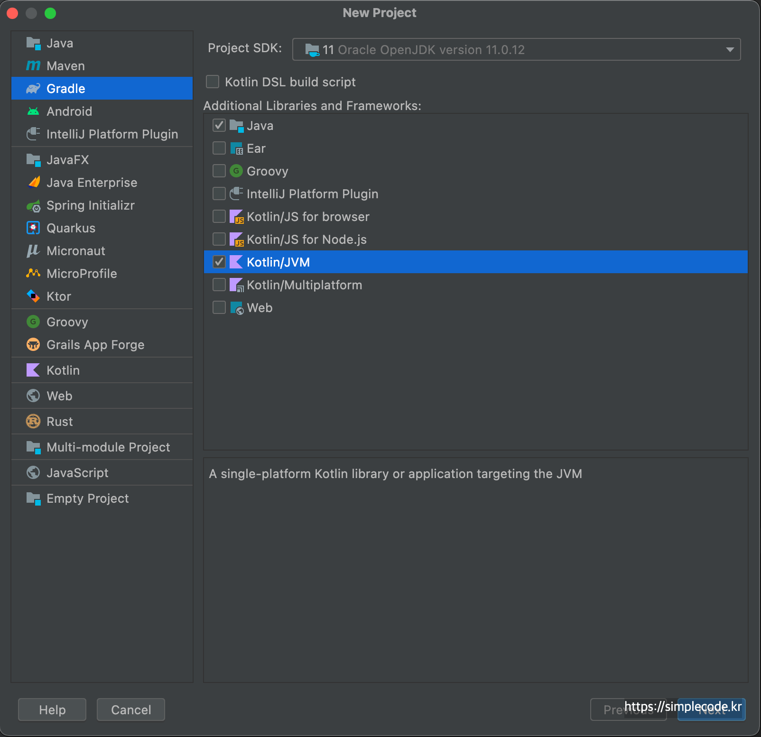Click the Kotlin/Multiplatform framework icon
Screen dimensions: 761x737
[x=236, y=285]
